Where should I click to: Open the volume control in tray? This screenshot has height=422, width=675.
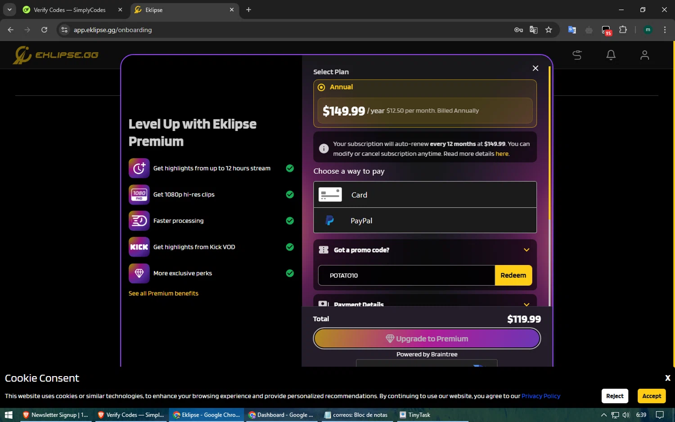point(626,415)
